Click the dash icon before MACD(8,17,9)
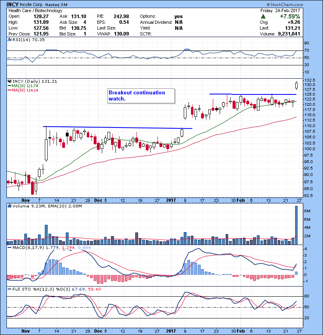323x335 pixels. click(9, 248)
